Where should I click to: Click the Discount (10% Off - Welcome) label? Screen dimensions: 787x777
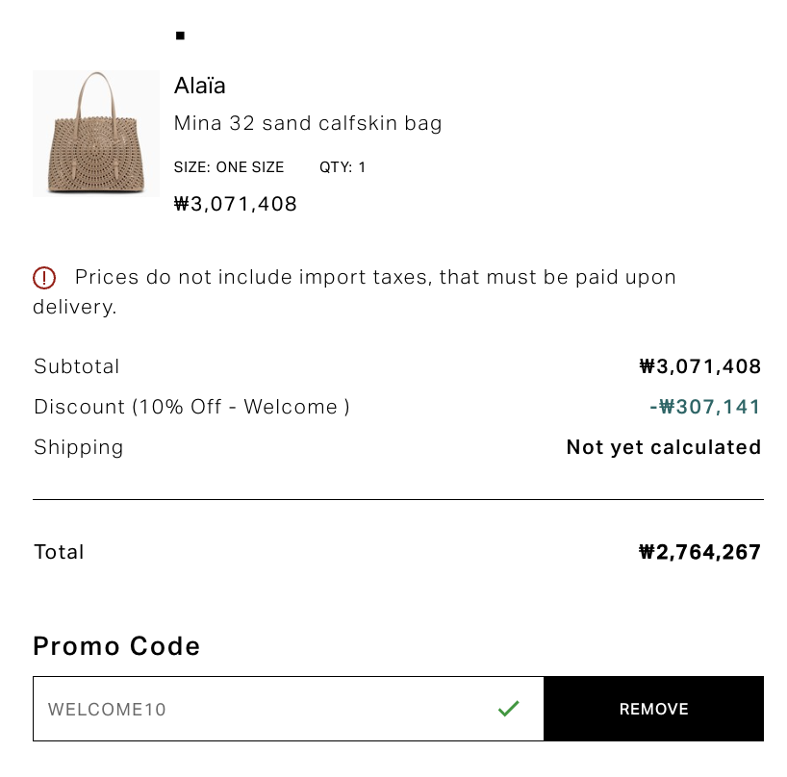click(191, 407)
